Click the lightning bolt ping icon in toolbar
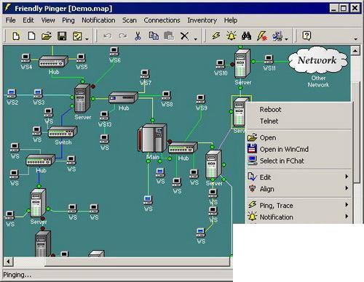 click(215, 36)
